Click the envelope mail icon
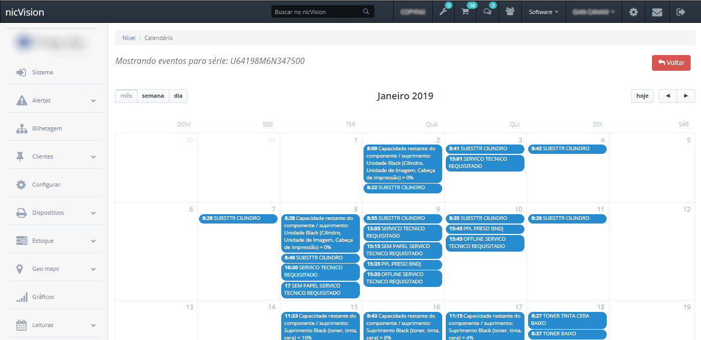The width and height of the screenshot is (701, 340). click(657, 11)
